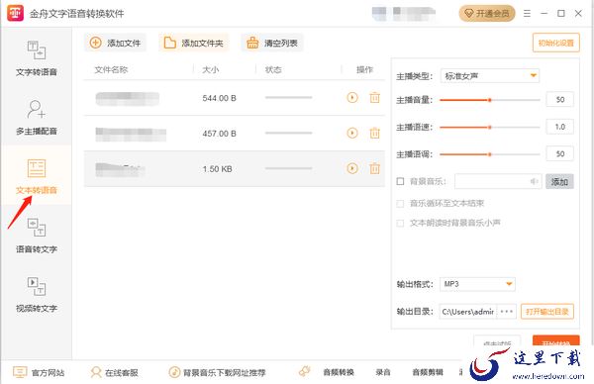This screenshot has height=384, width=594.
Task: Open the 音频转换 link
Action: click(339, 372)
